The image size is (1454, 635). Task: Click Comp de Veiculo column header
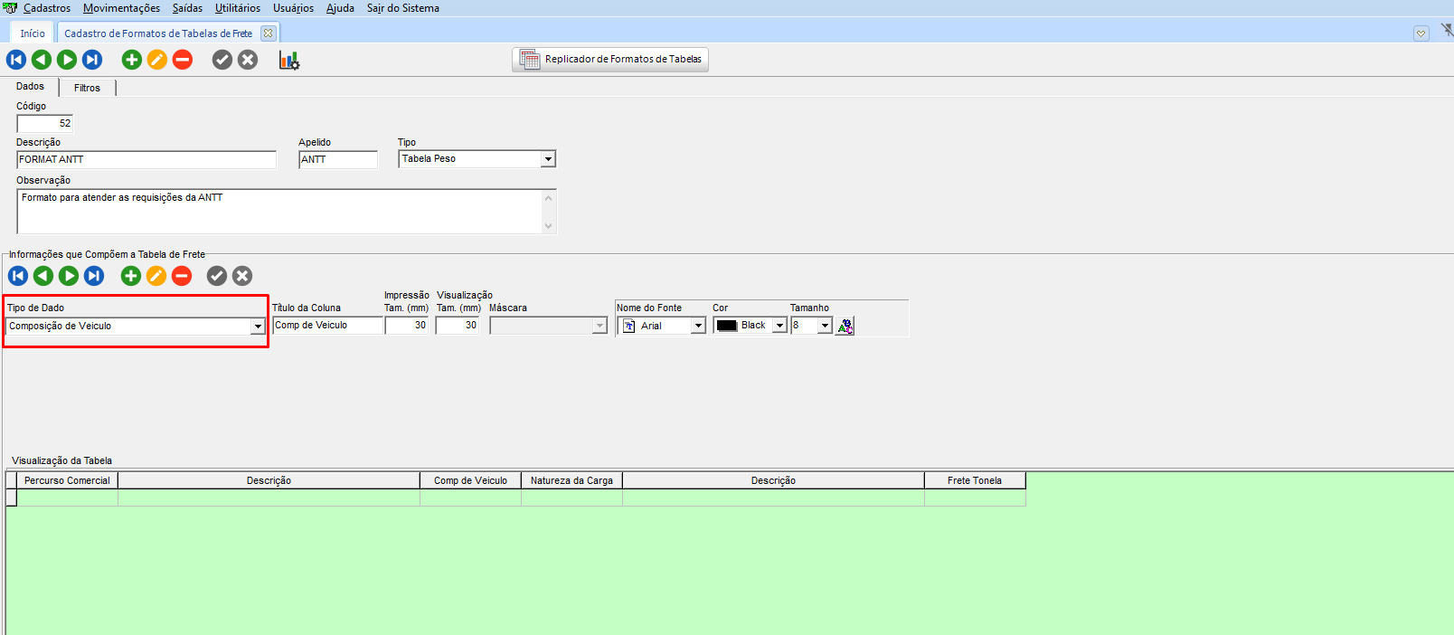point(470,481)
